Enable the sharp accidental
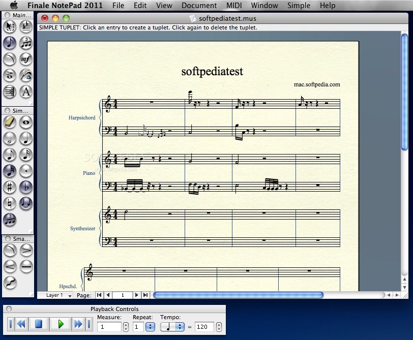The height and width of the screenshot is (340, 413). [x=10, y=188]
